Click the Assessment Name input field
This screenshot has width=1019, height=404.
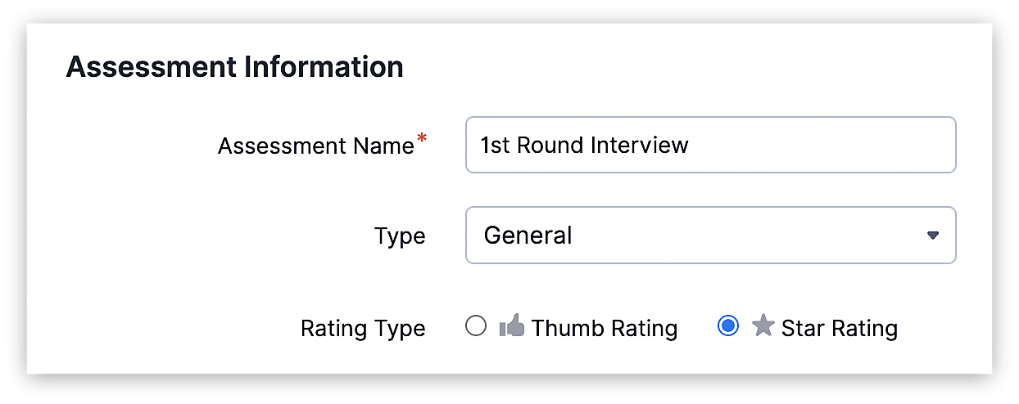[710, 145]
